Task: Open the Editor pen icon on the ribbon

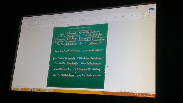Action: (149, 12)
